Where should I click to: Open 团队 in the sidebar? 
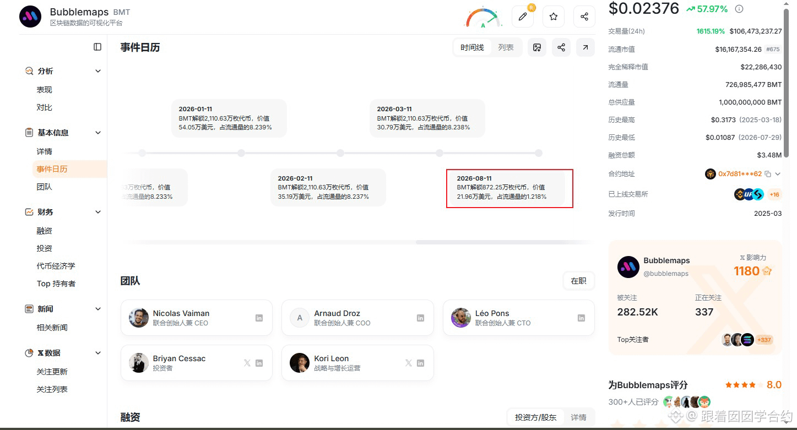(45, 187)
